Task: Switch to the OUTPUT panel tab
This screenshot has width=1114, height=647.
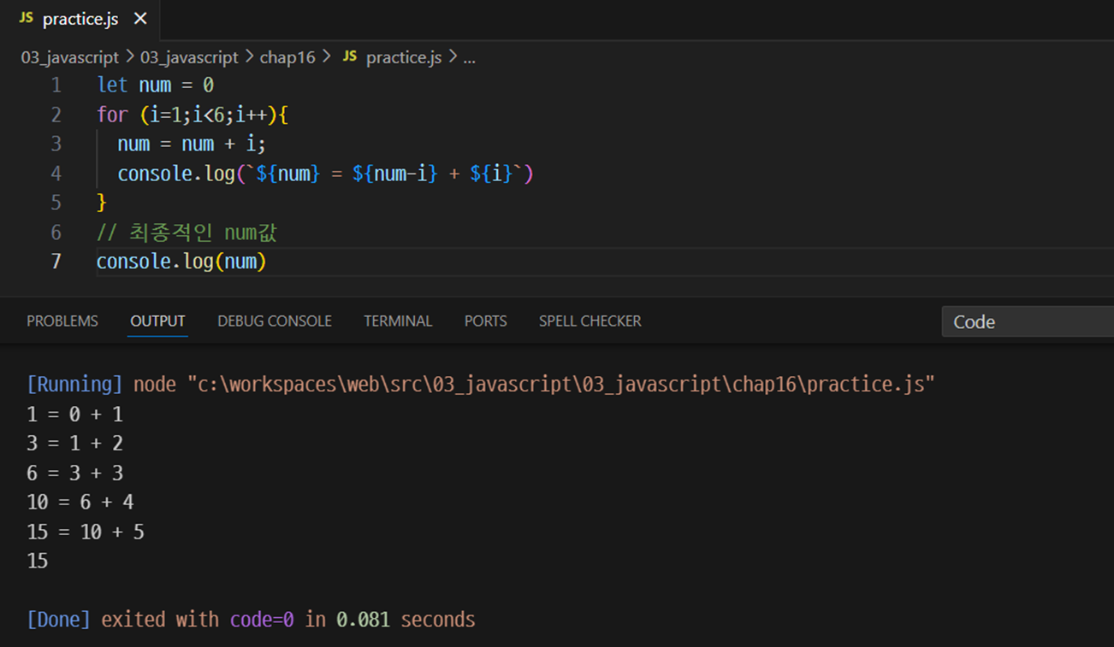Action: [x=157, y=321]
